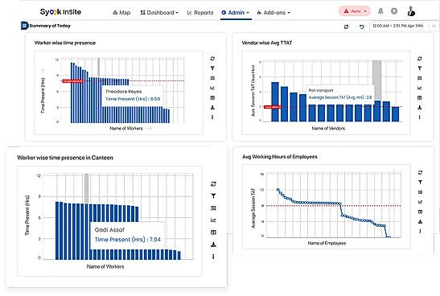Click the dashboard refresh icon near date range
440x296 pixels.
click(346, 27)
